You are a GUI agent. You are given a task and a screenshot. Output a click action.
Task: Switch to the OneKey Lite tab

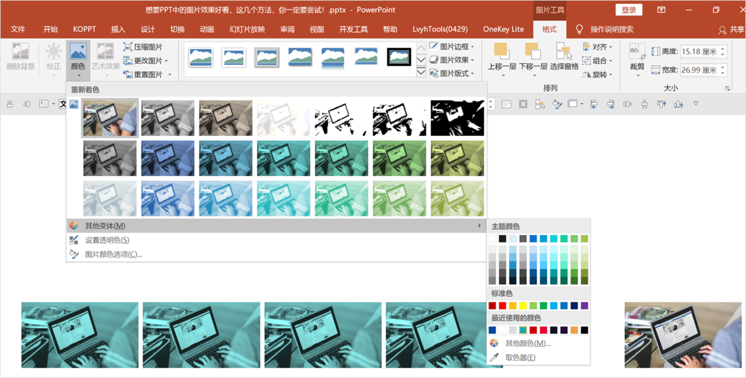[504, 29]
